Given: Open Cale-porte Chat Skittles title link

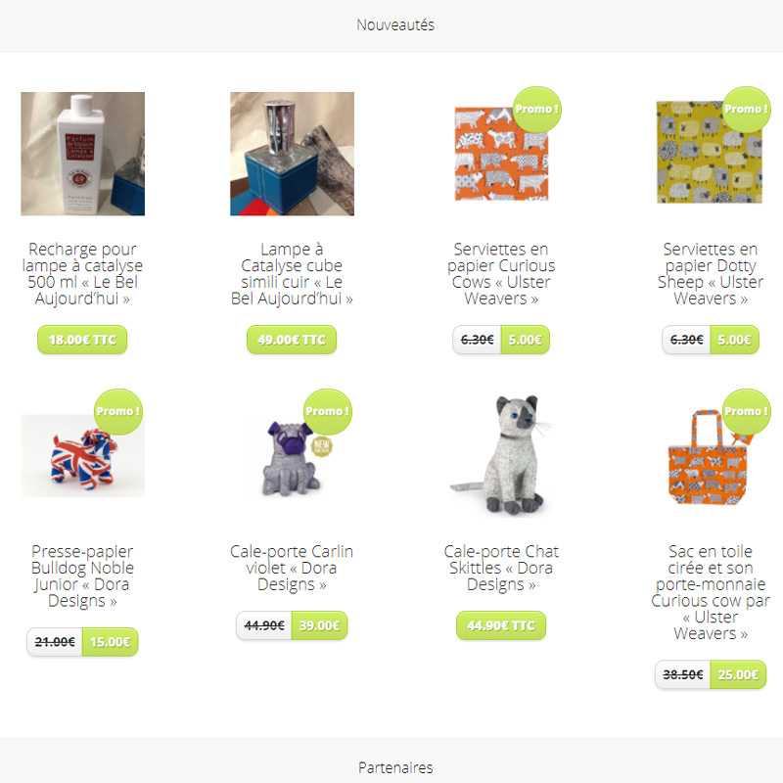Looking at the screenshot, I should pyautogui.click(x=501, y=568).
